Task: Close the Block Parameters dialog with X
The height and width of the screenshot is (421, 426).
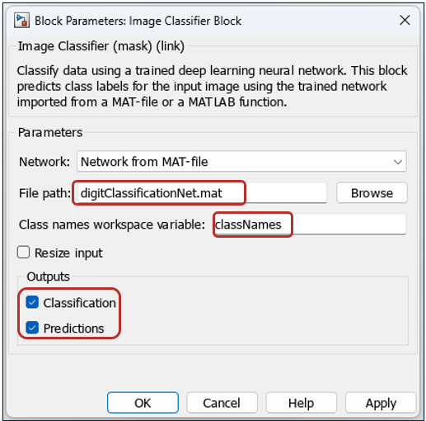Action: tap(405, 20)
